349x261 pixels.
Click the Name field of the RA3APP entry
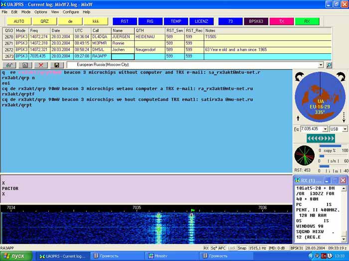(123, 57)
